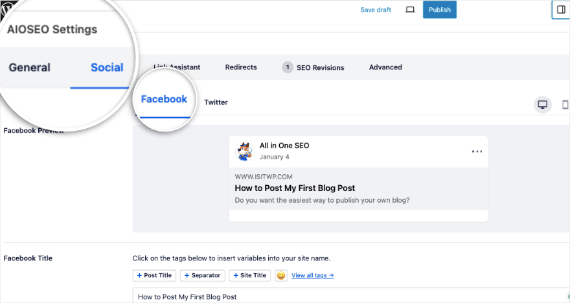Open the General tab
The width and height of the screenshot is (570, 303).
point(29,67)
